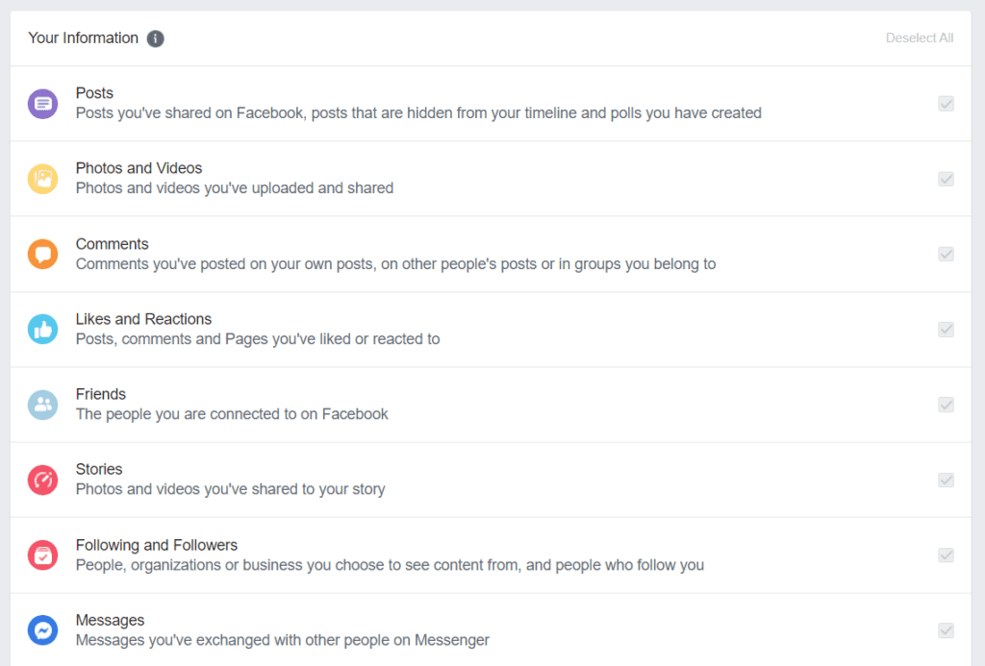Click the Deselect All link
The width and height of the screenshot is (985, 666).
tap(920, 38)
